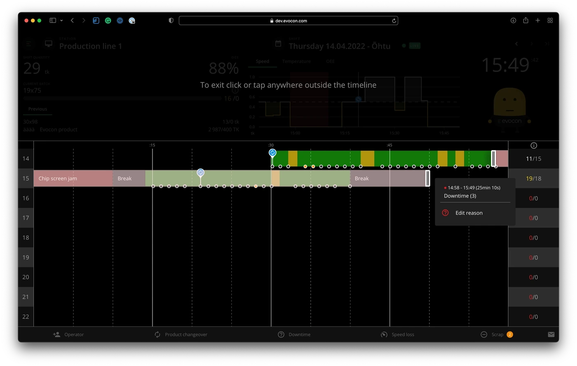Image resolution: width=577 pixels, height=366 pixels.
Task: Open Product changeover in the bottom bar
Action: point(181,335)
